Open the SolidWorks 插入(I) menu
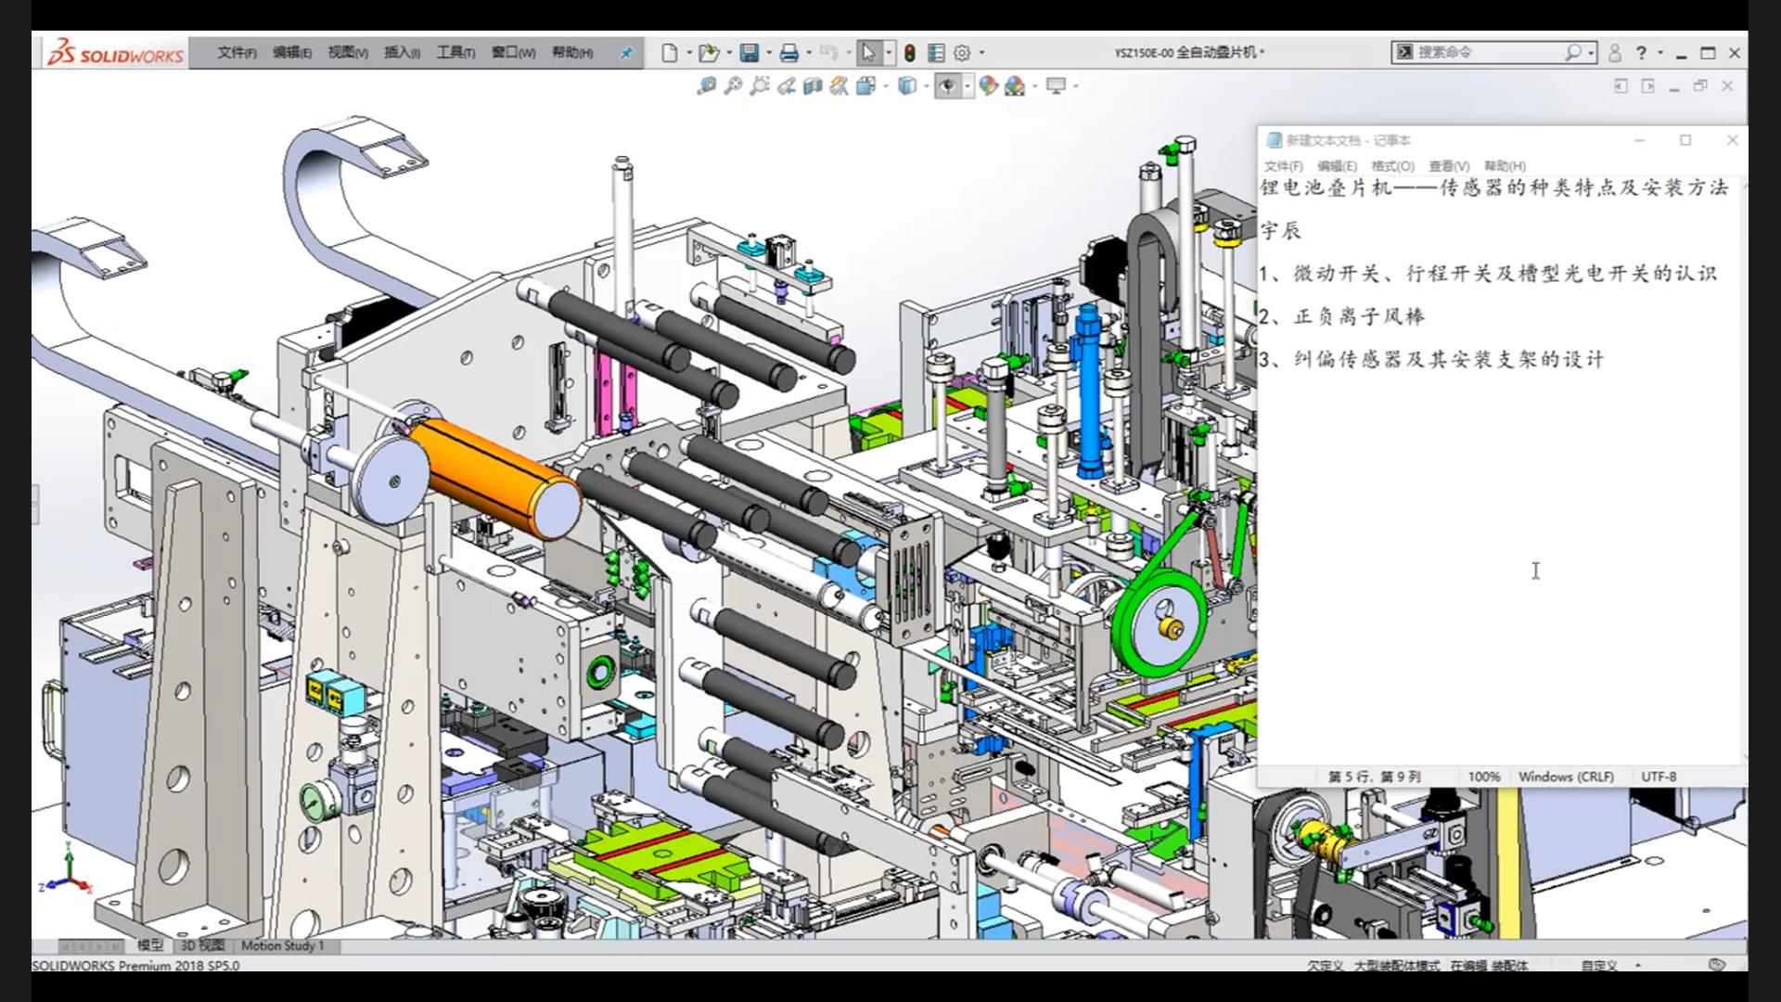Image resolution: width=1781 pixels, height=1002 pixels. point(402,53)
